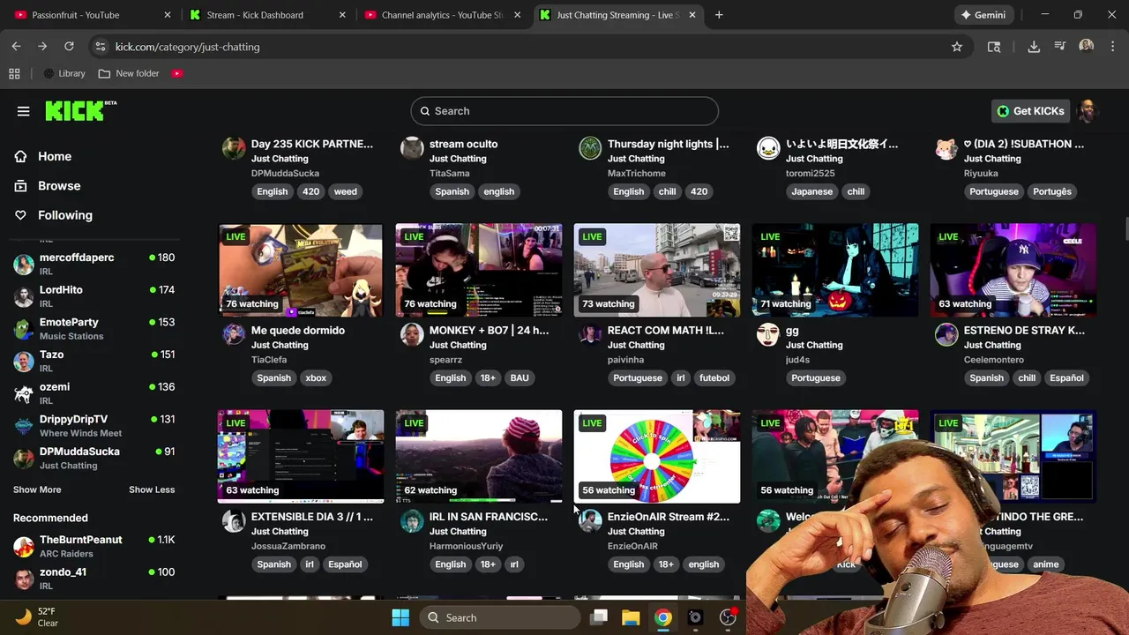Open zondo_41 recommended channel

click(x=93, y=578)
